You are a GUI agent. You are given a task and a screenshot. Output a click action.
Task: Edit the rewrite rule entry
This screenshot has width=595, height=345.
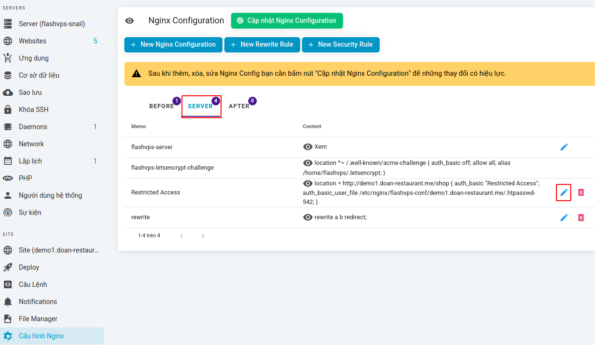[564, 217]
